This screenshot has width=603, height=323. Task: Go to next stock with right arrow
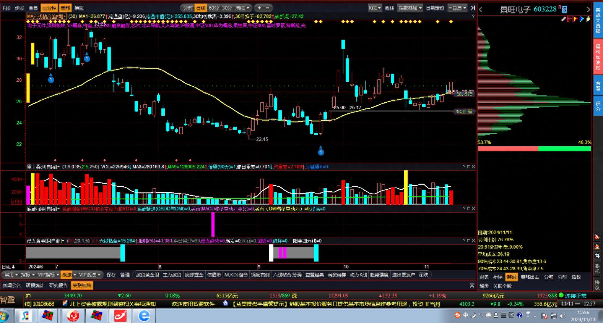[x=588, y=10]
